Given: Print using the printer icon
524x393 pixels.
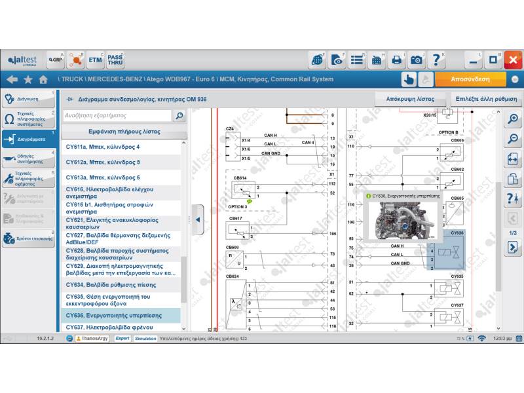Looking at the screenshot, I should tap(396, 60).
